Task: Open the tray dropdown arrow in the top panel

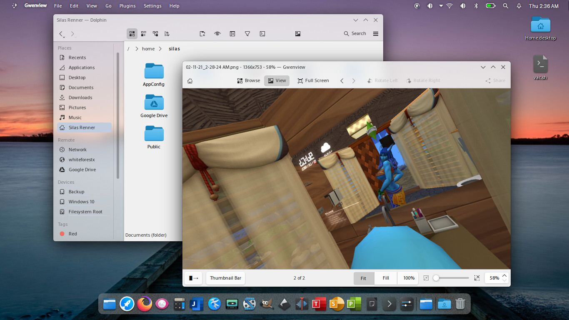Action: [x=441, y=6]
